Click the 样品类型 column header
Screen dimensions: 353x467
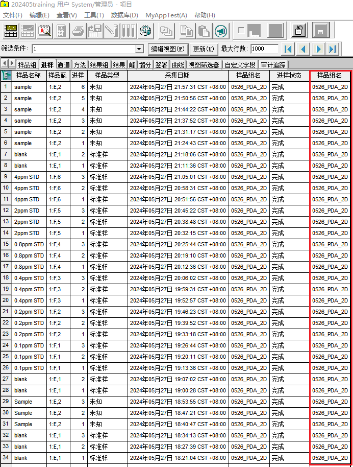pyautogui.click(x=107, y=75)
